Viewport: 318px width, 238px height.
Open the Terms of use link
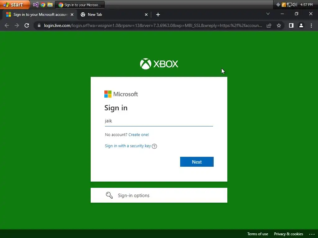click(x=257, y=234)
